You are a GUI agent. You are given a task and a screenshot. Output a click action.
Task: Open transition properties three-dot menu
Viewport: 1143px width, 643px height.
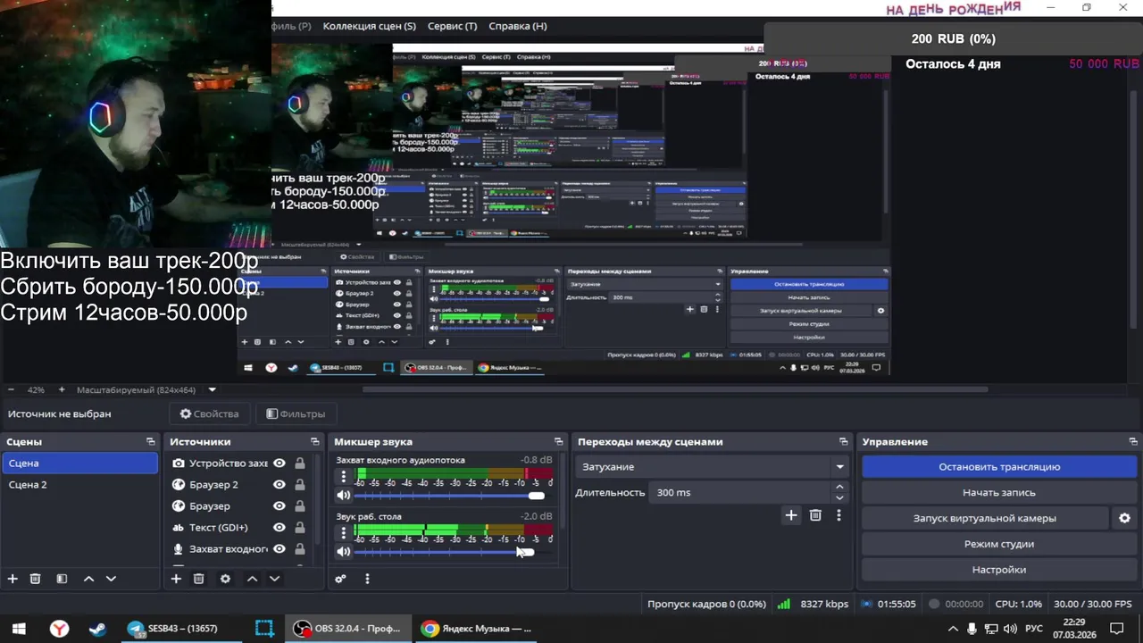[x=838, y=515]
